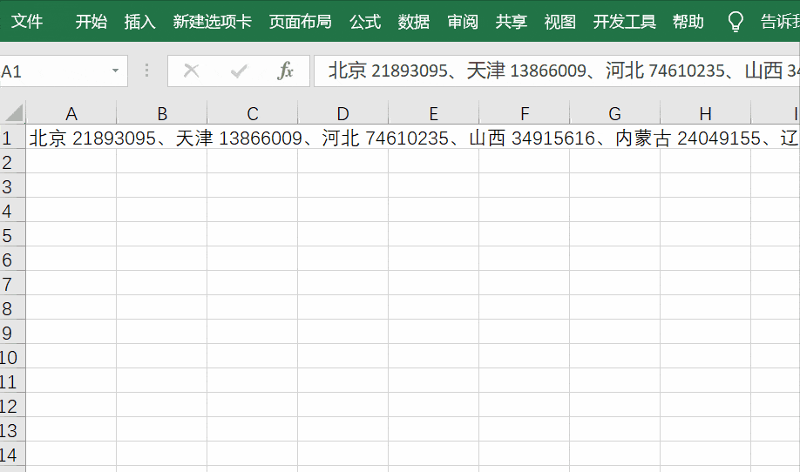Select empty cell H12

coord(706,406)
